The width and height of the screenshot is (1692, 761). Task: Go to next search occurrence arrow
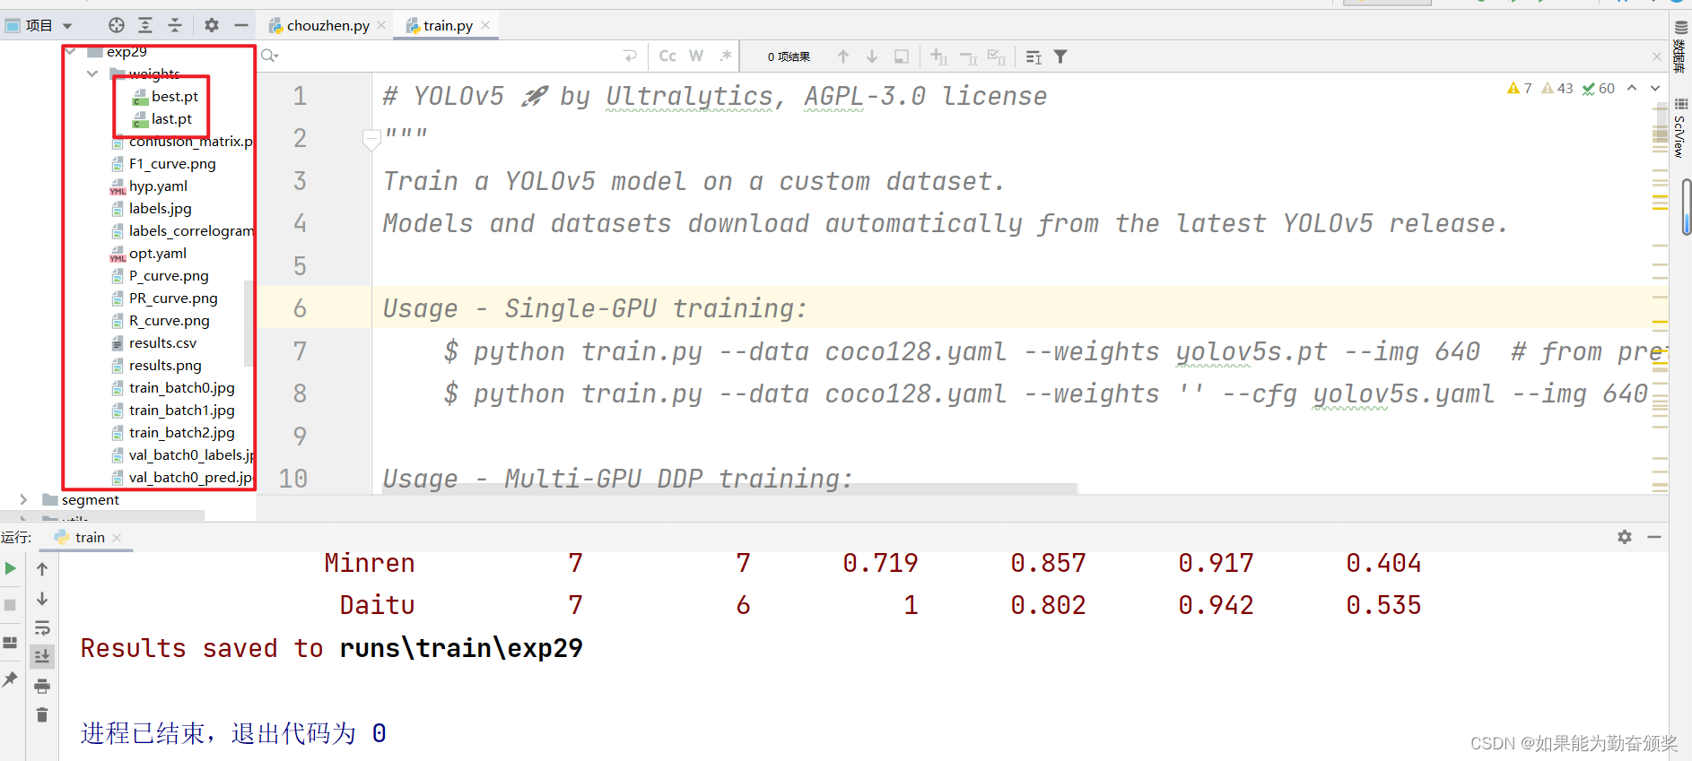(872, 56)
